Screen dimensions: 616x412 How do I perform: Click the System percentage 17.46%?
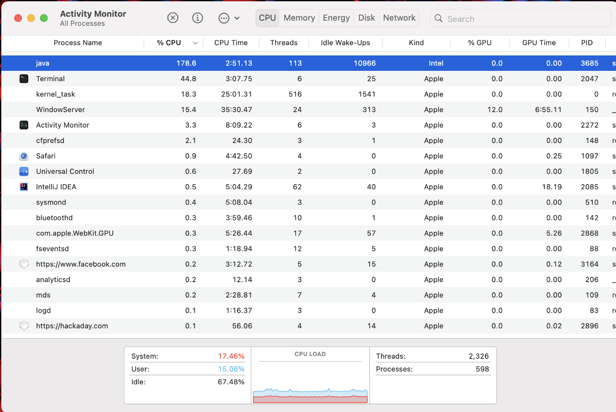[231, 356]
